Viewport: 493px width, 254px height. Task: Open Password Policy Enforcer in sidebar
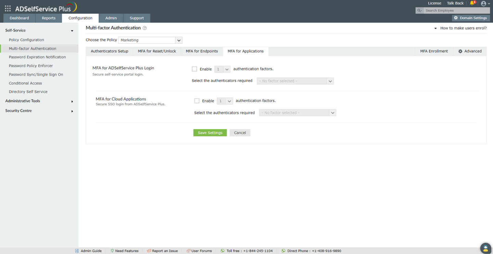pos(31,66)
